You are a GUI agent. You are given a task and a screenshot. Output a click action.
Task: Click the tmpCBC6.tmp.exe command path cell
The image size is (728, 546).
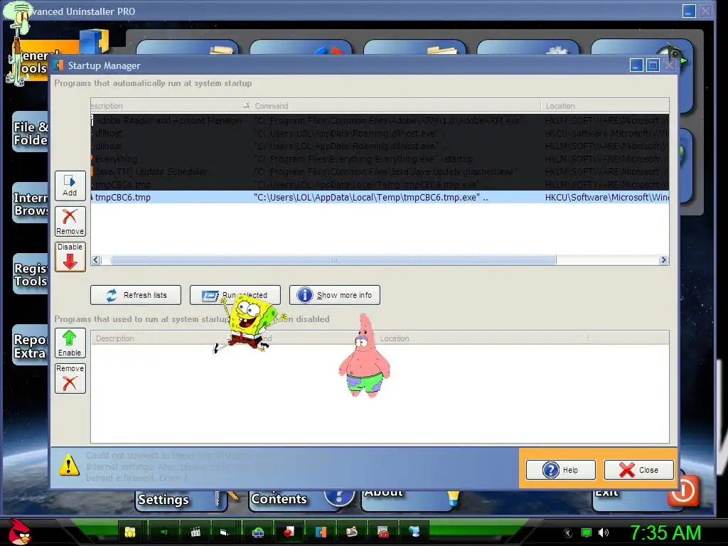370,198
